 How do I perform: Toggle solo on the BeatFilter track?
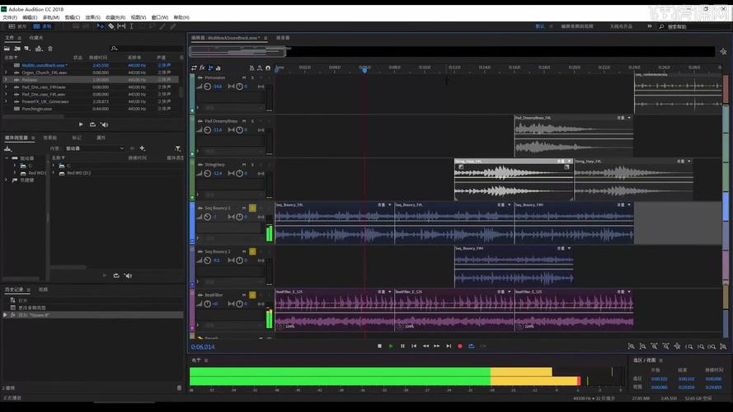(x=252, y=294)
